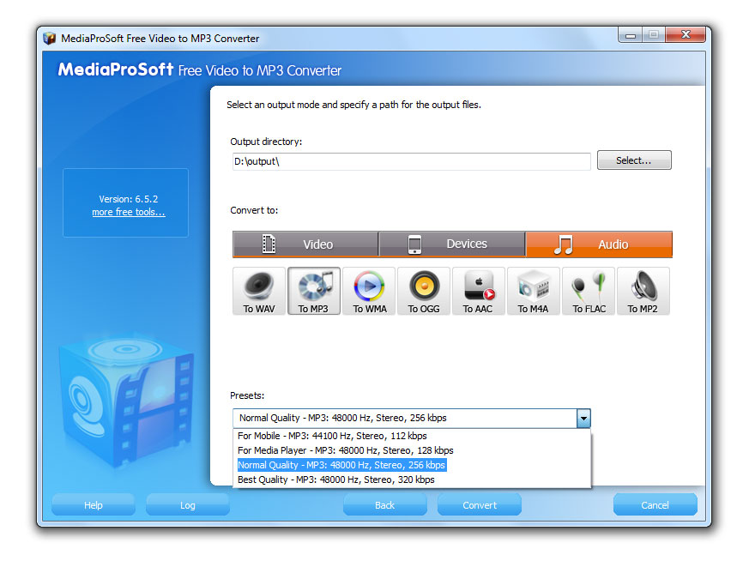Screen dimensions: 743x561
Task: Switch to the Devices tab
Action: (x=452, y=244)
